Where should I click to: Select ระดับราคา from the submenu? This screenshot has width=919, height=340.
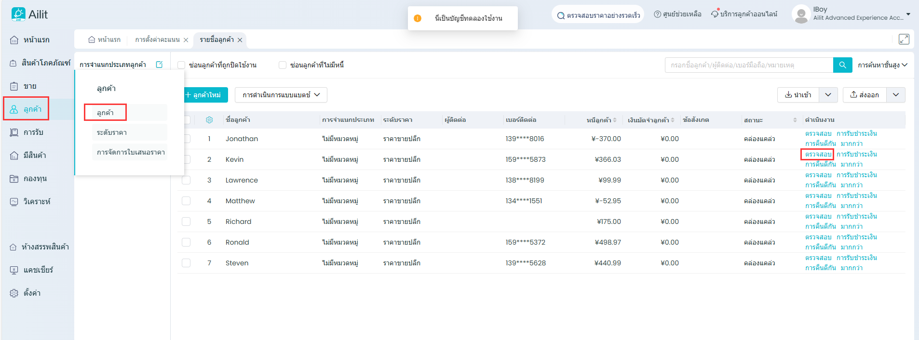tap(112, 132)
